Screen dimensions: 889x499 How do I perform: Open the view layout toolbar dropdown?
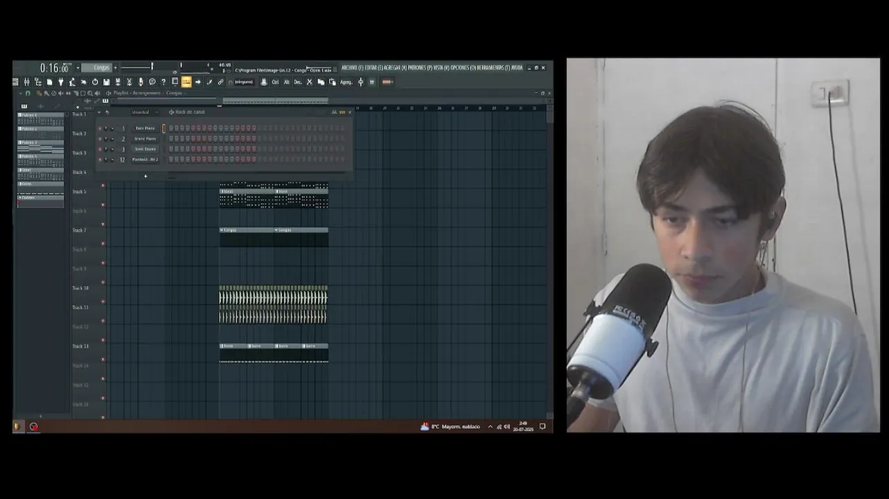point(175,82)
